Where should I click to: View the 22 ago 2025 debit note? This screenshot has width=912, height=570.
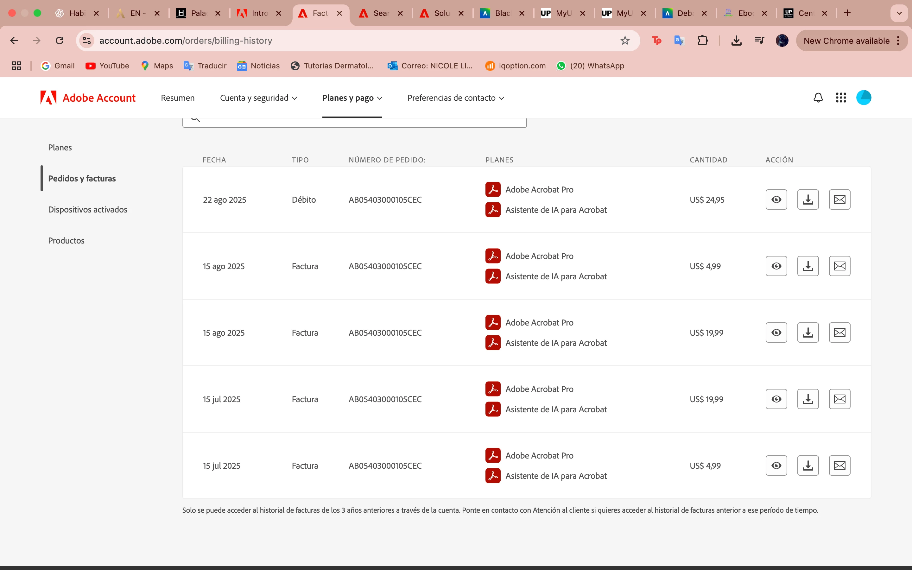(776, 199)
